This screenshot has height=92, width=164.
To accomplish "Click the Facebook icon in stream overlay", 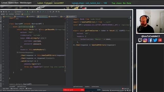I will pyautogui.click(x=150, y=40).
